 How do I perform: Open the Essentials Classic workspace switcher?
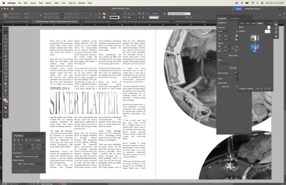point(254,9)
